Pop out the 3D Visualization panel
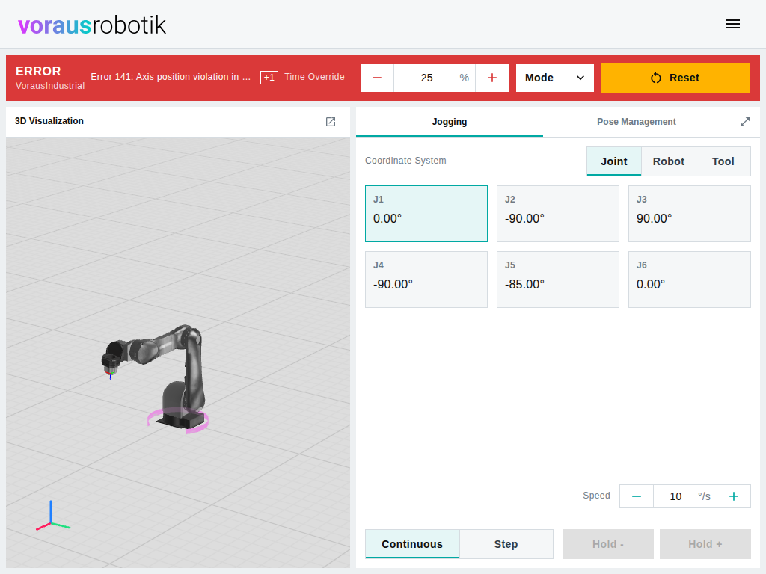The height and width of the screenshot is (574, 766). [331, 122]
